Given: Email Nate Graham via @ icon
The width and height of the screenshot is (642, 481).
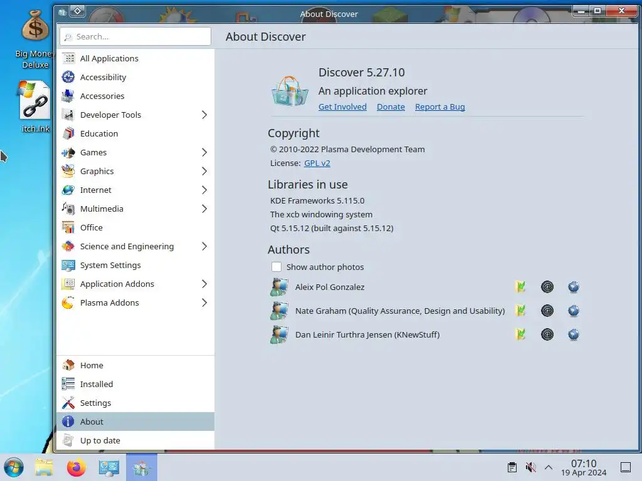Looking at the screenshot, I should (547, 311).
